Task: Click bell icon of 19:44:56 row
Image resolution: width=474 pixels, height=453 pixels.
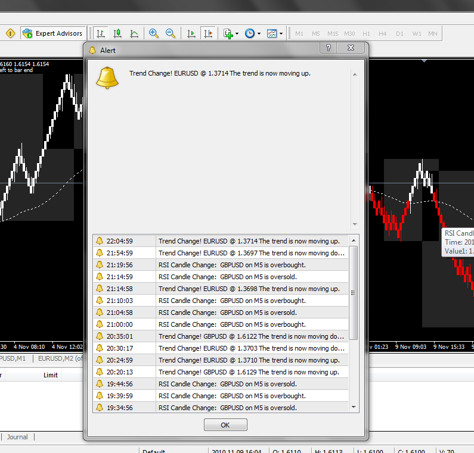Action: pyautogui.click(x=100, y=383)
